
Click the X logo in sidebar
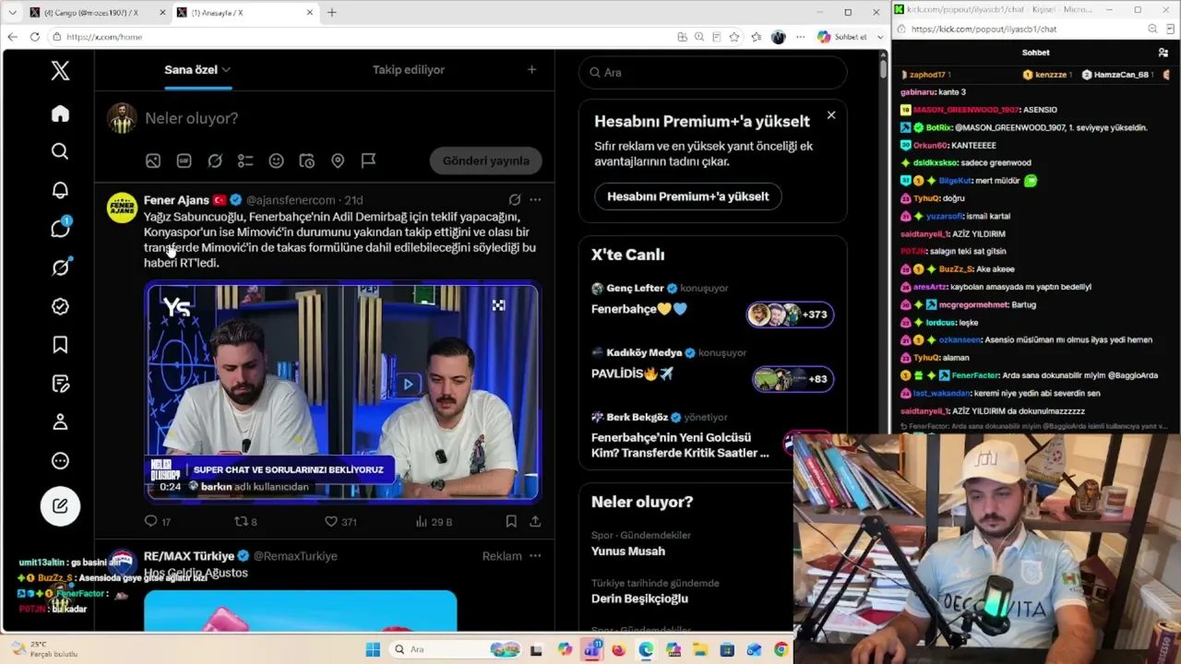pyautogui.click(x=60, y=71)
